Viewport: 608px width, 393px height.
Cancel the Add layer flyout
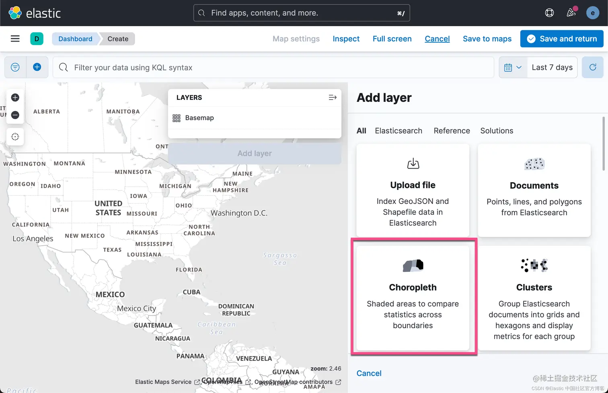[x=369, y=373]
